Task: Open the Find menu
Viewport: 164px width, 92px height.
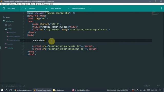Action: pyautogui.click(x=18, y=4)
